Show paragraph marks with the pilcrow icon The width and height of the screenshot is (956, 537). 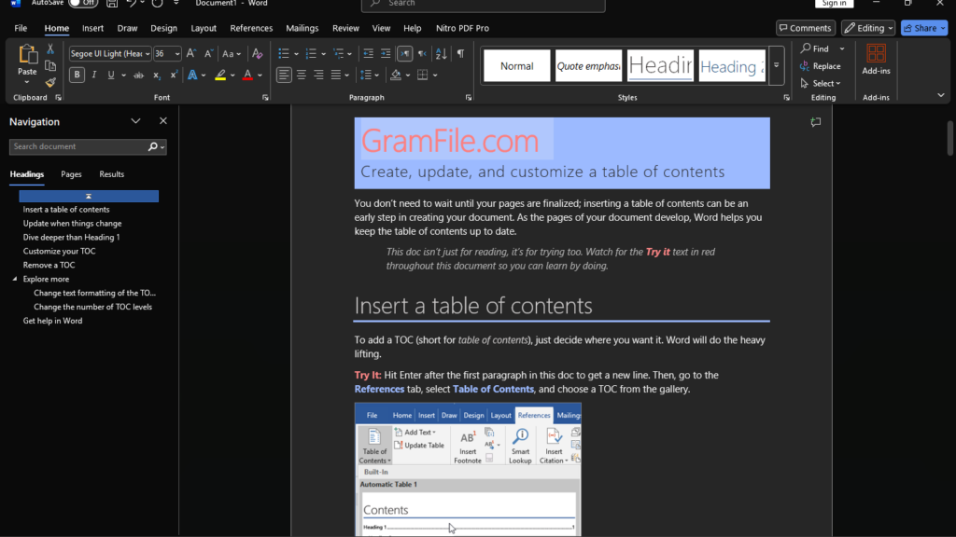point(460,54)
